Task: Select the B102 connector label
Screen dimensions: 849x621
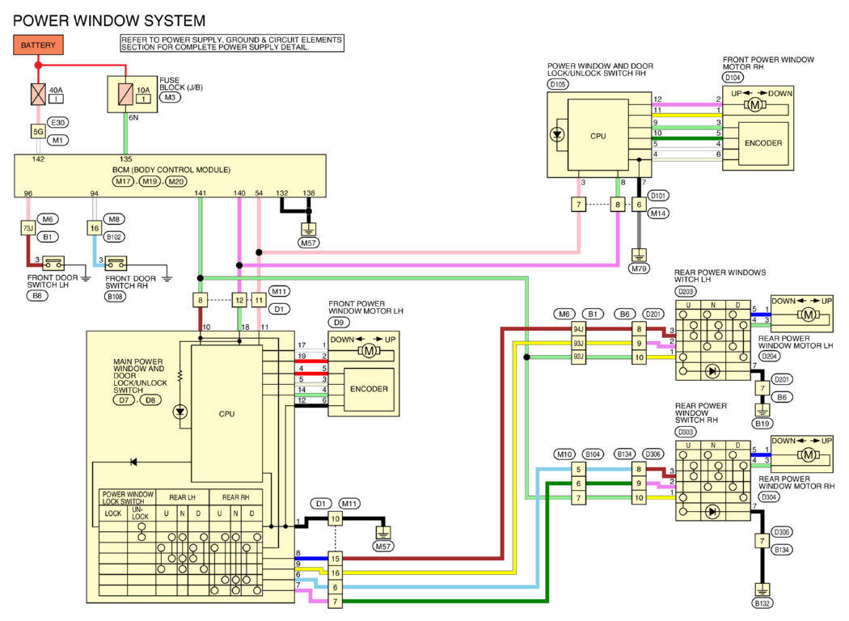Action: click(114, 237)
